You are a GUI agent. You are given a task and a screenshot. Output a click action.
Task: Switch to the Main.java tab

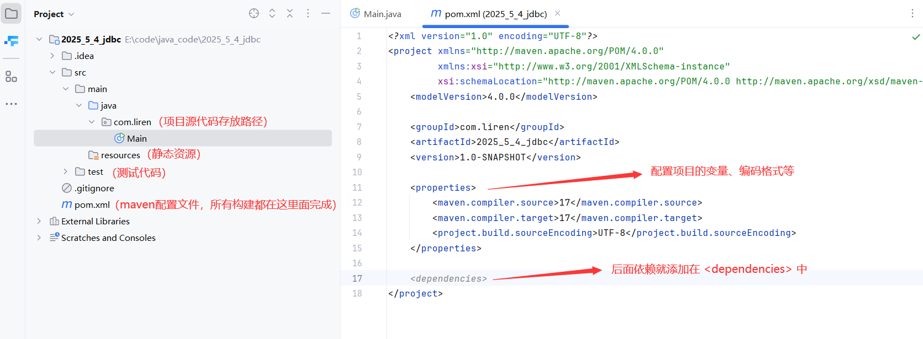[376, 14]
